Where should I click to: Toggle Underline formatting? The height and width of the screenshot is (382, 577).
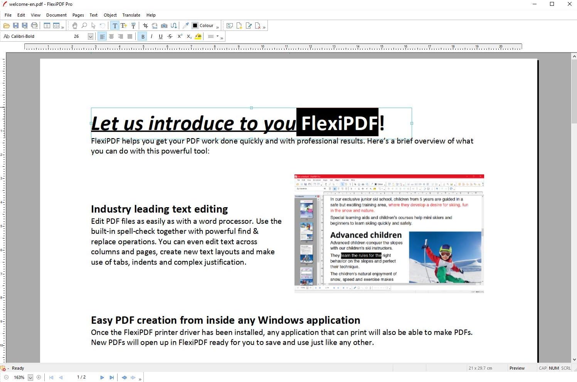click(161, 36)
